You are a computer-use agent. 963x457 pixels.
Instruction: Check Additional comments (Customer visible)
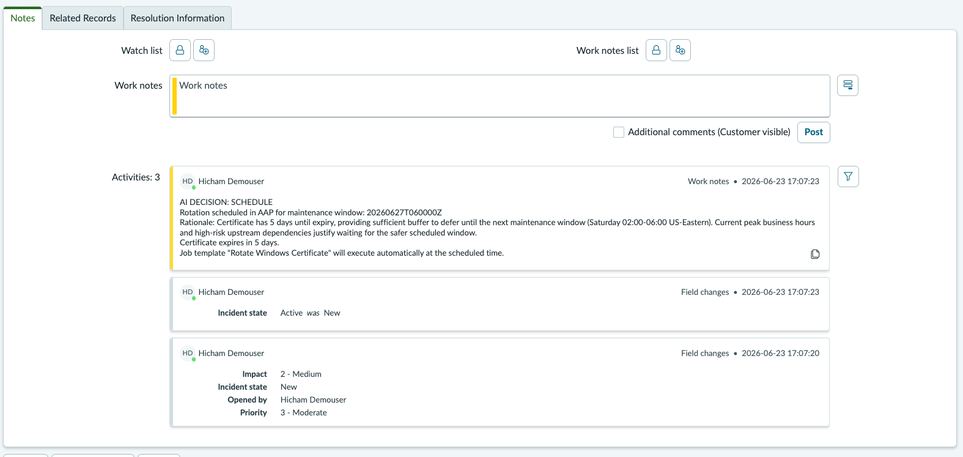pyautogui.click(x=619, y=132)
